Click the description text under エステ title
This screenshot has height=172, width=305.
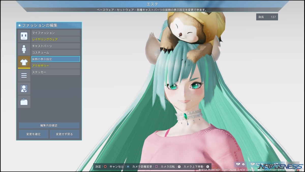point(152,10)
